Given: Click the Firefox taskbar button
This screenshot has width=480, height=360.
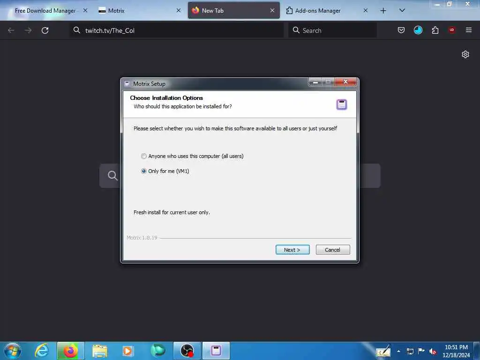Looking at the screenshot, I should pyautogui.click(x=71, y=351).
